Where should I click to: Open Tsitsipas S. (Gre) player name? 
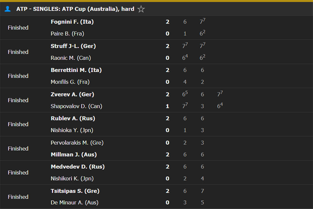pos(75,191)
